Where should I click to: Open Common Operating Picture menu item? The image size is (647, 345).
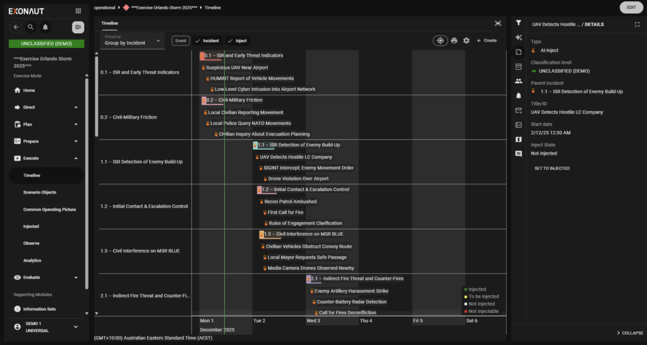click(49, 209)
